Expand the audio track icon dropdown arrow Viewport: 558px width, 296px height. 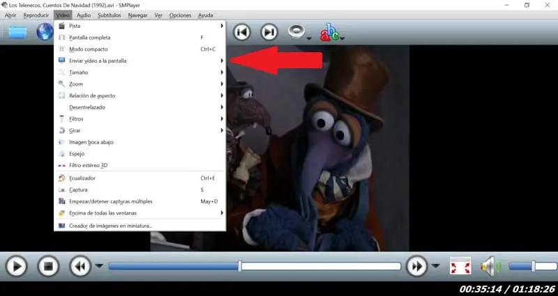309,38
